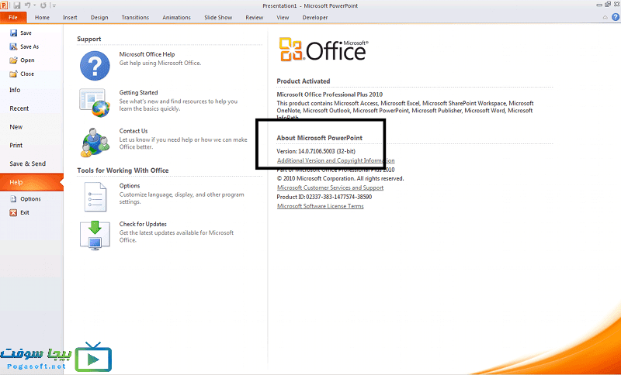Image resolution: width=621 pixels, height=375 pixels.
Task: Click the blue Help question mark icon top right
Action: (616, 17)
